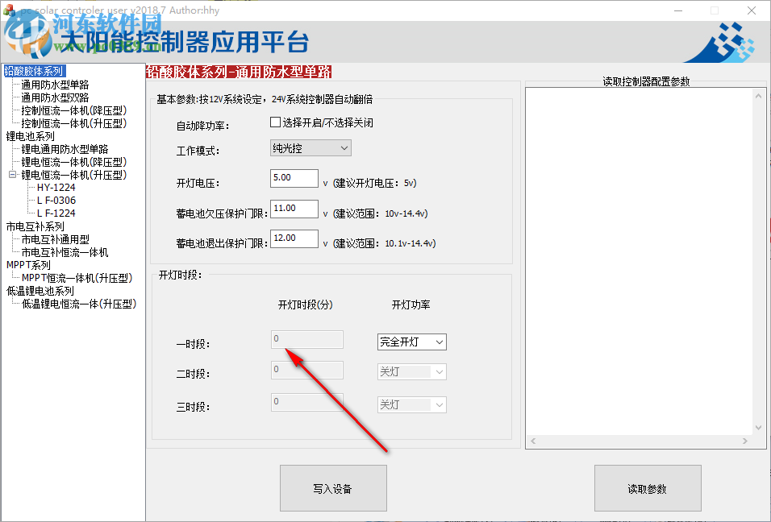Select 通用防水型单路 in the tree
This screenshot has width=771, height=522.
55,85
